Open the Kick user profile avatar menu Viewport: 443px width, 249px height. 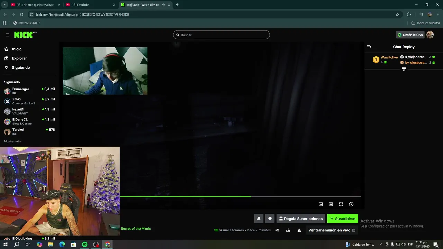click(x=430, y=35)
